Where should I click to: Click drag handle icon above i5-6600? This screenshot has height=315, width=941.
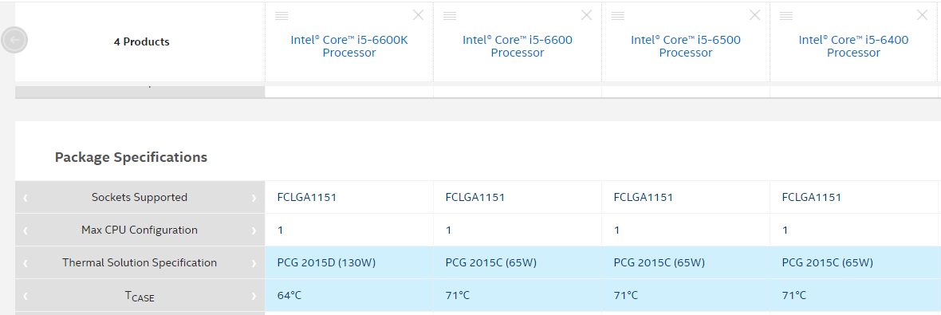click(450, 16)
